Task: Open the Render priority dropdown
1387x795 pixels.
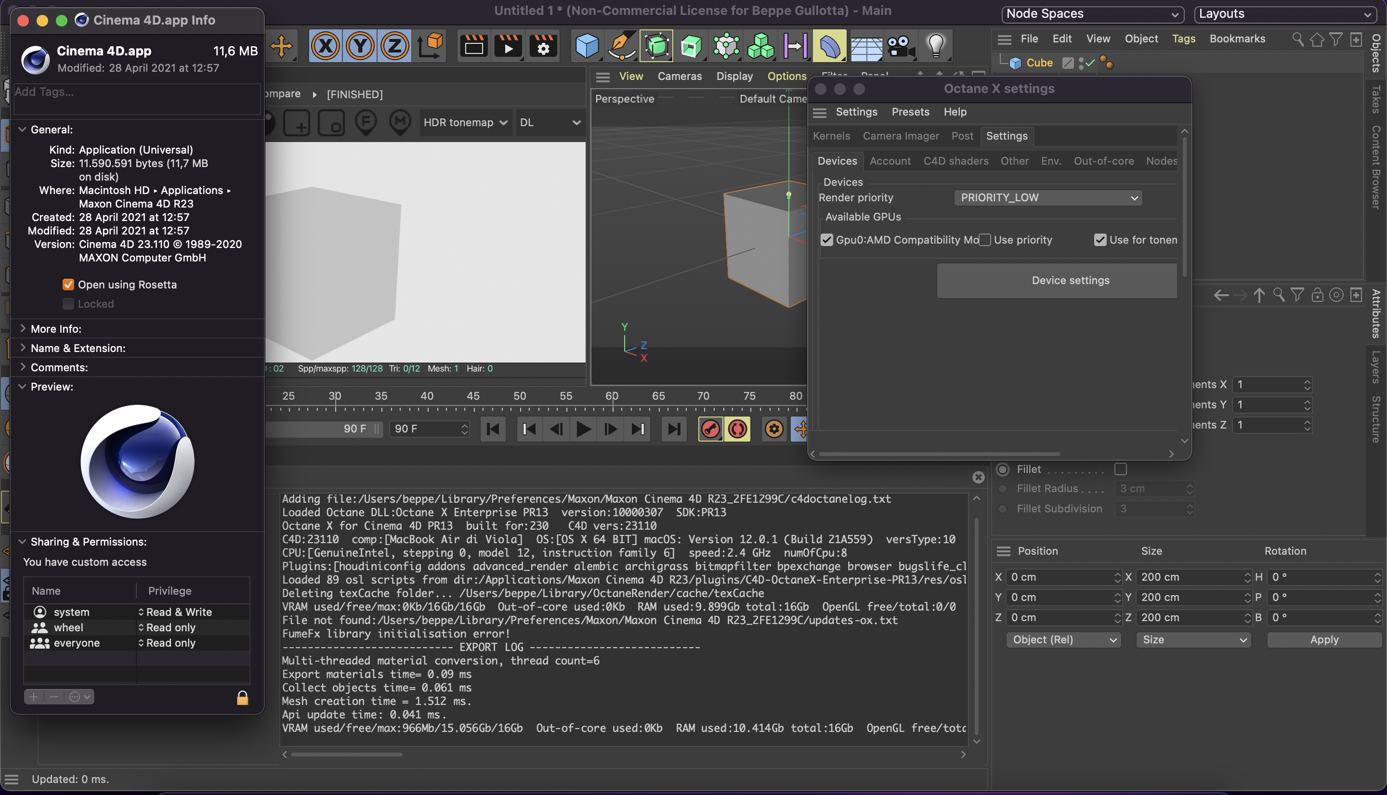Action: point(1047,197)
